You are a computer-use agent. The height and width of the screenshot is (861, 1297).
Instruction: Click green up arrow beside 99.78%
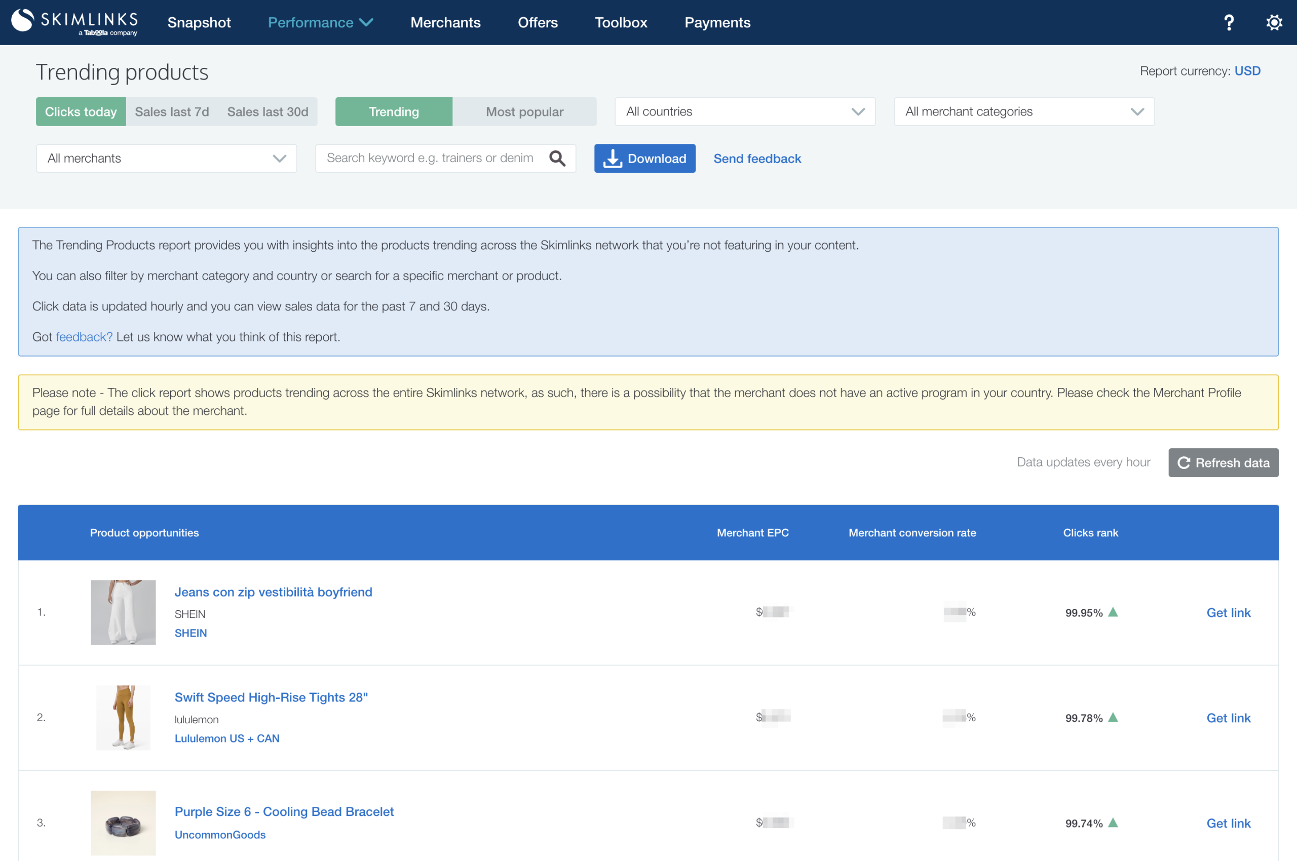click(1113, 717)
